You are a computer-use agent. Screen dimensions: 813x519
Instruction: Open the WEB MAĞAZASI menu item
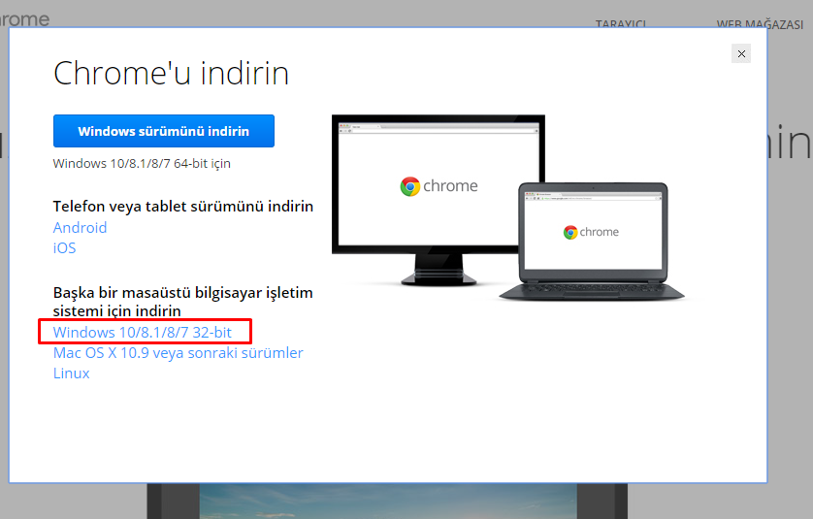click(760, 24)
